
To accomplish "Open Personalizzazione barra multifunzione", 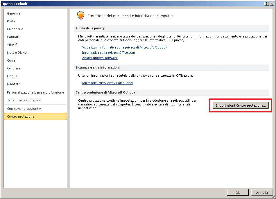I will tap(35, 92).
